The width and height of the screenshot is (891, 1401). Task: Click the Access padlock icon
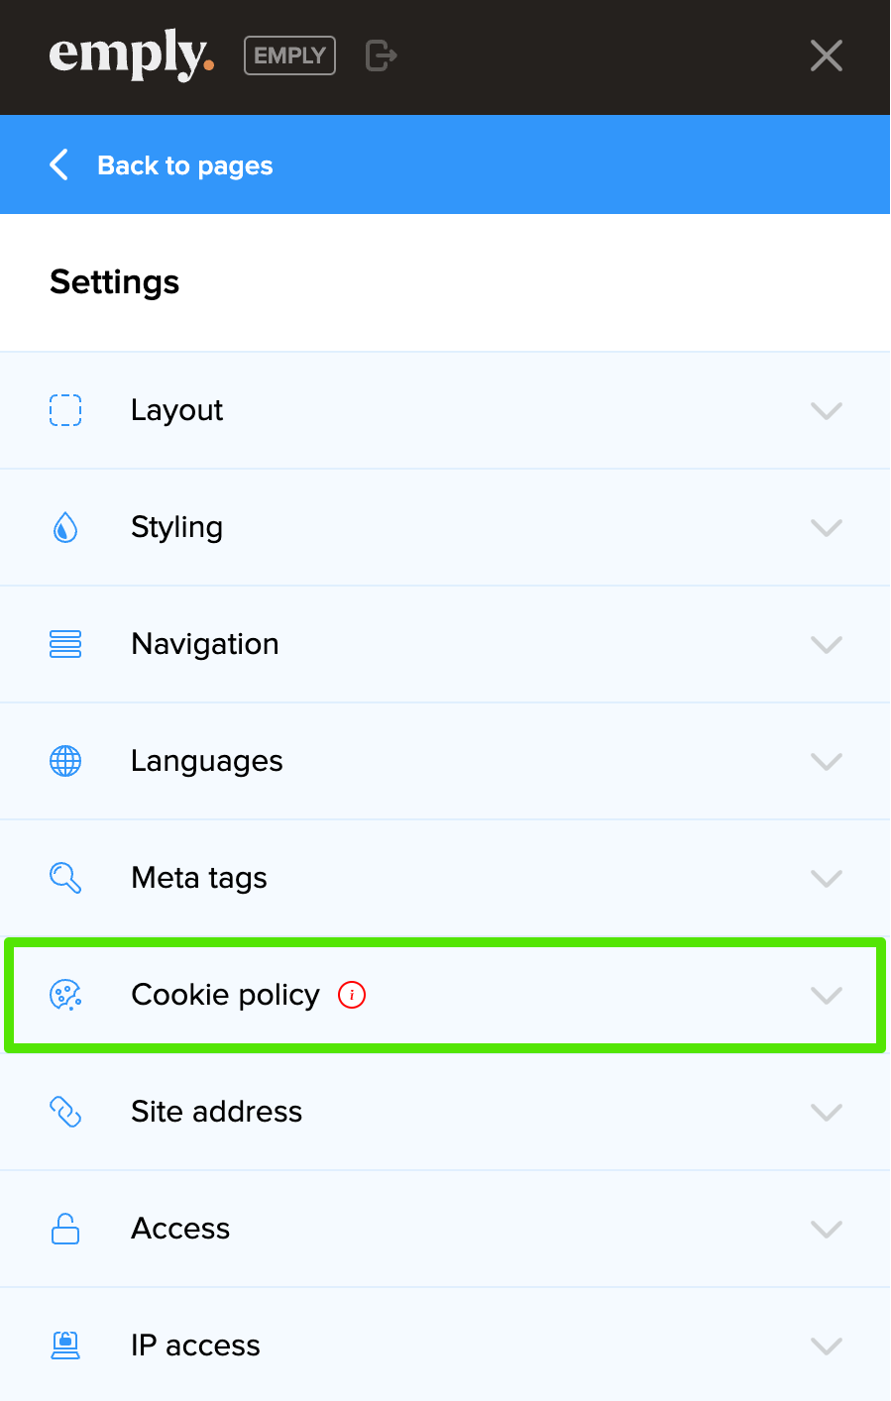(65, 1229)
